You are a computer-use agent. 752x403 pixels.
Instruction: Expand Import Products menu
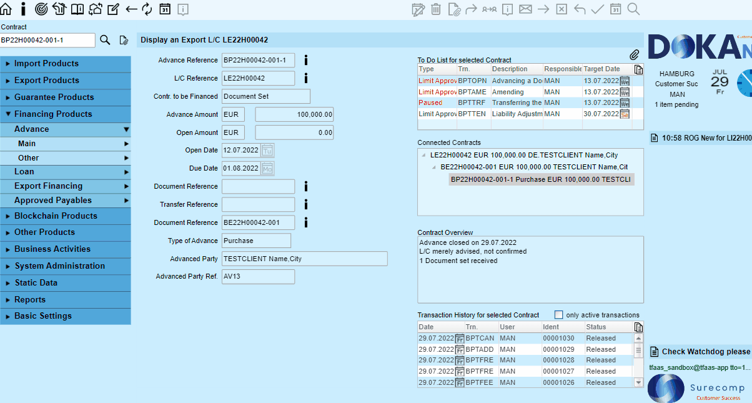(x=66, y=64)
